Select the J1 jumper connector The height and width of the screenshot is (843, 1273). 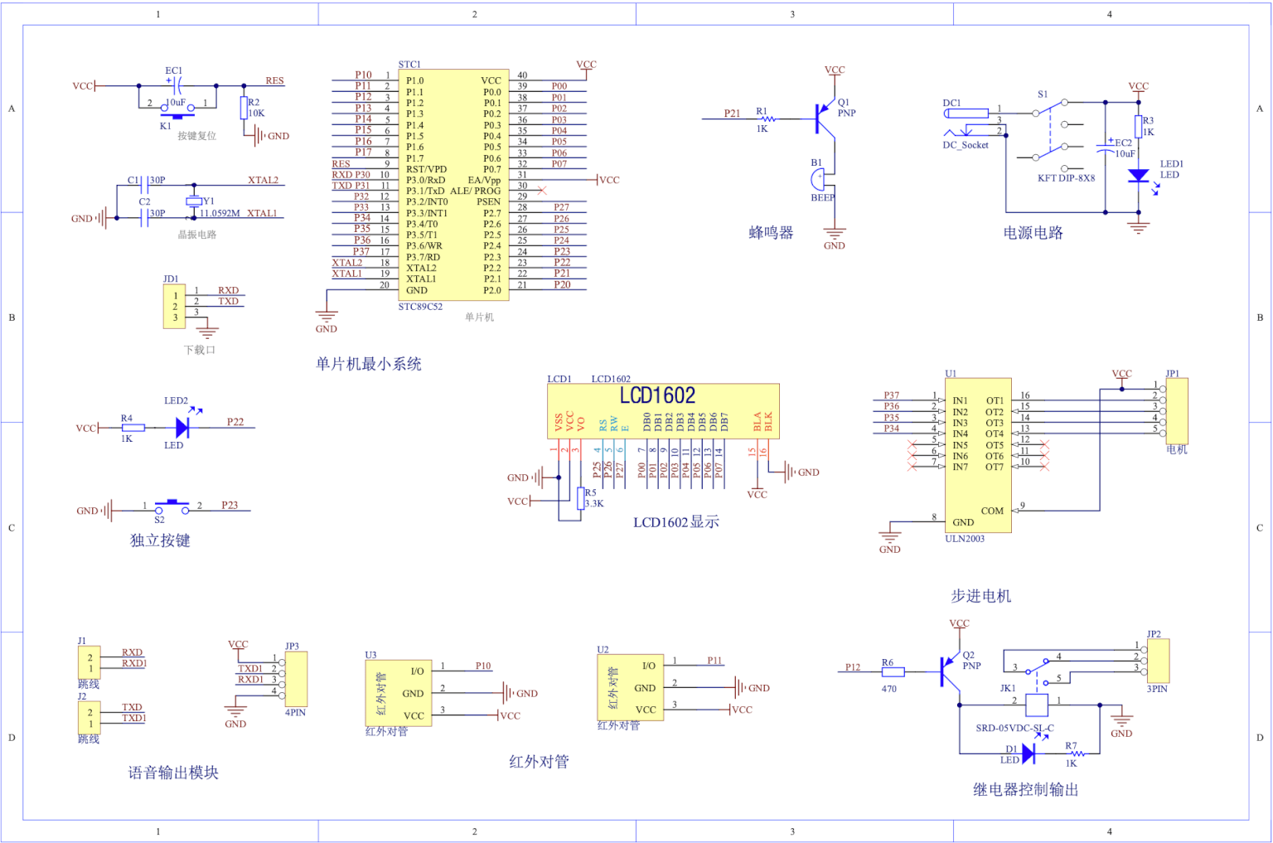[90, 663]
